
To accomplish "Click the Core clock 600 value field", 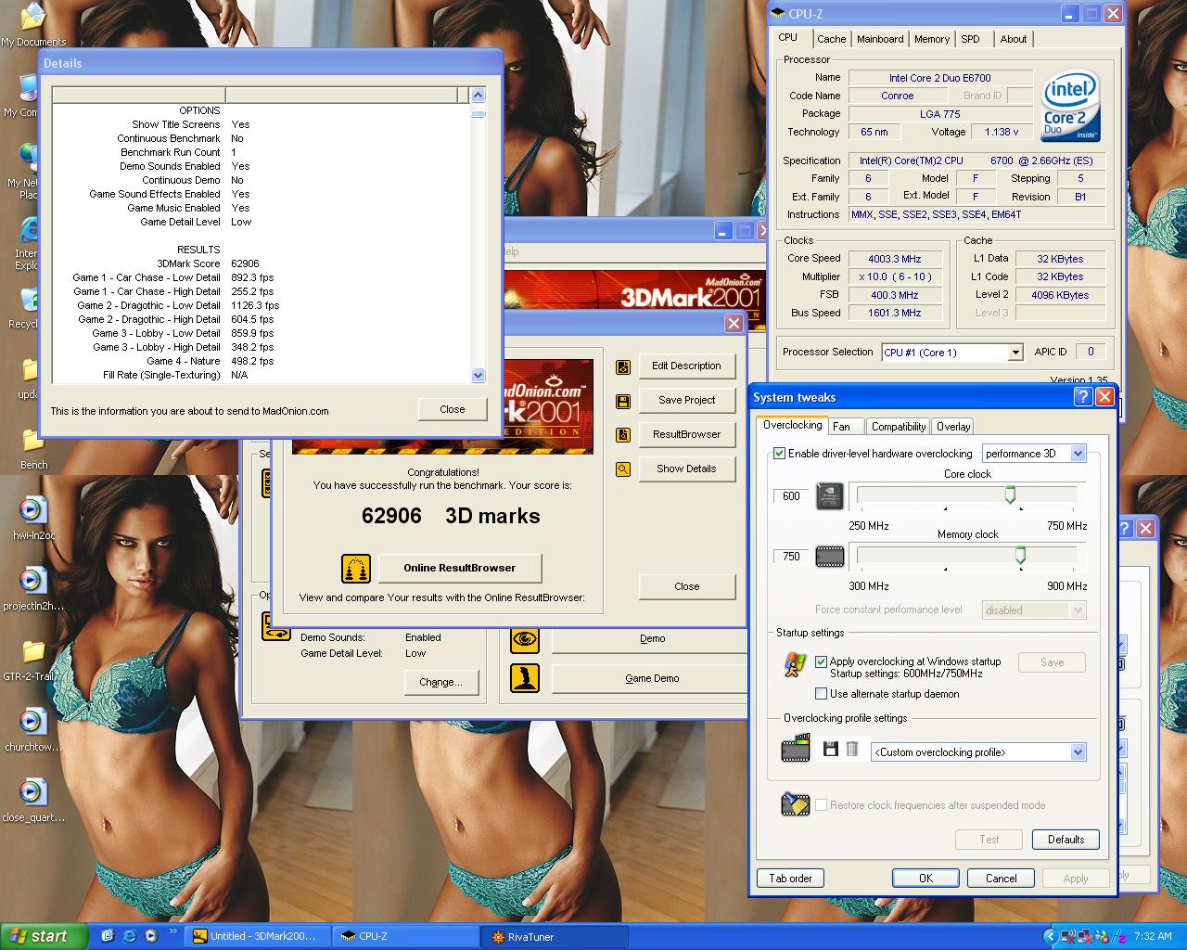I will click(x=791, y=496).
